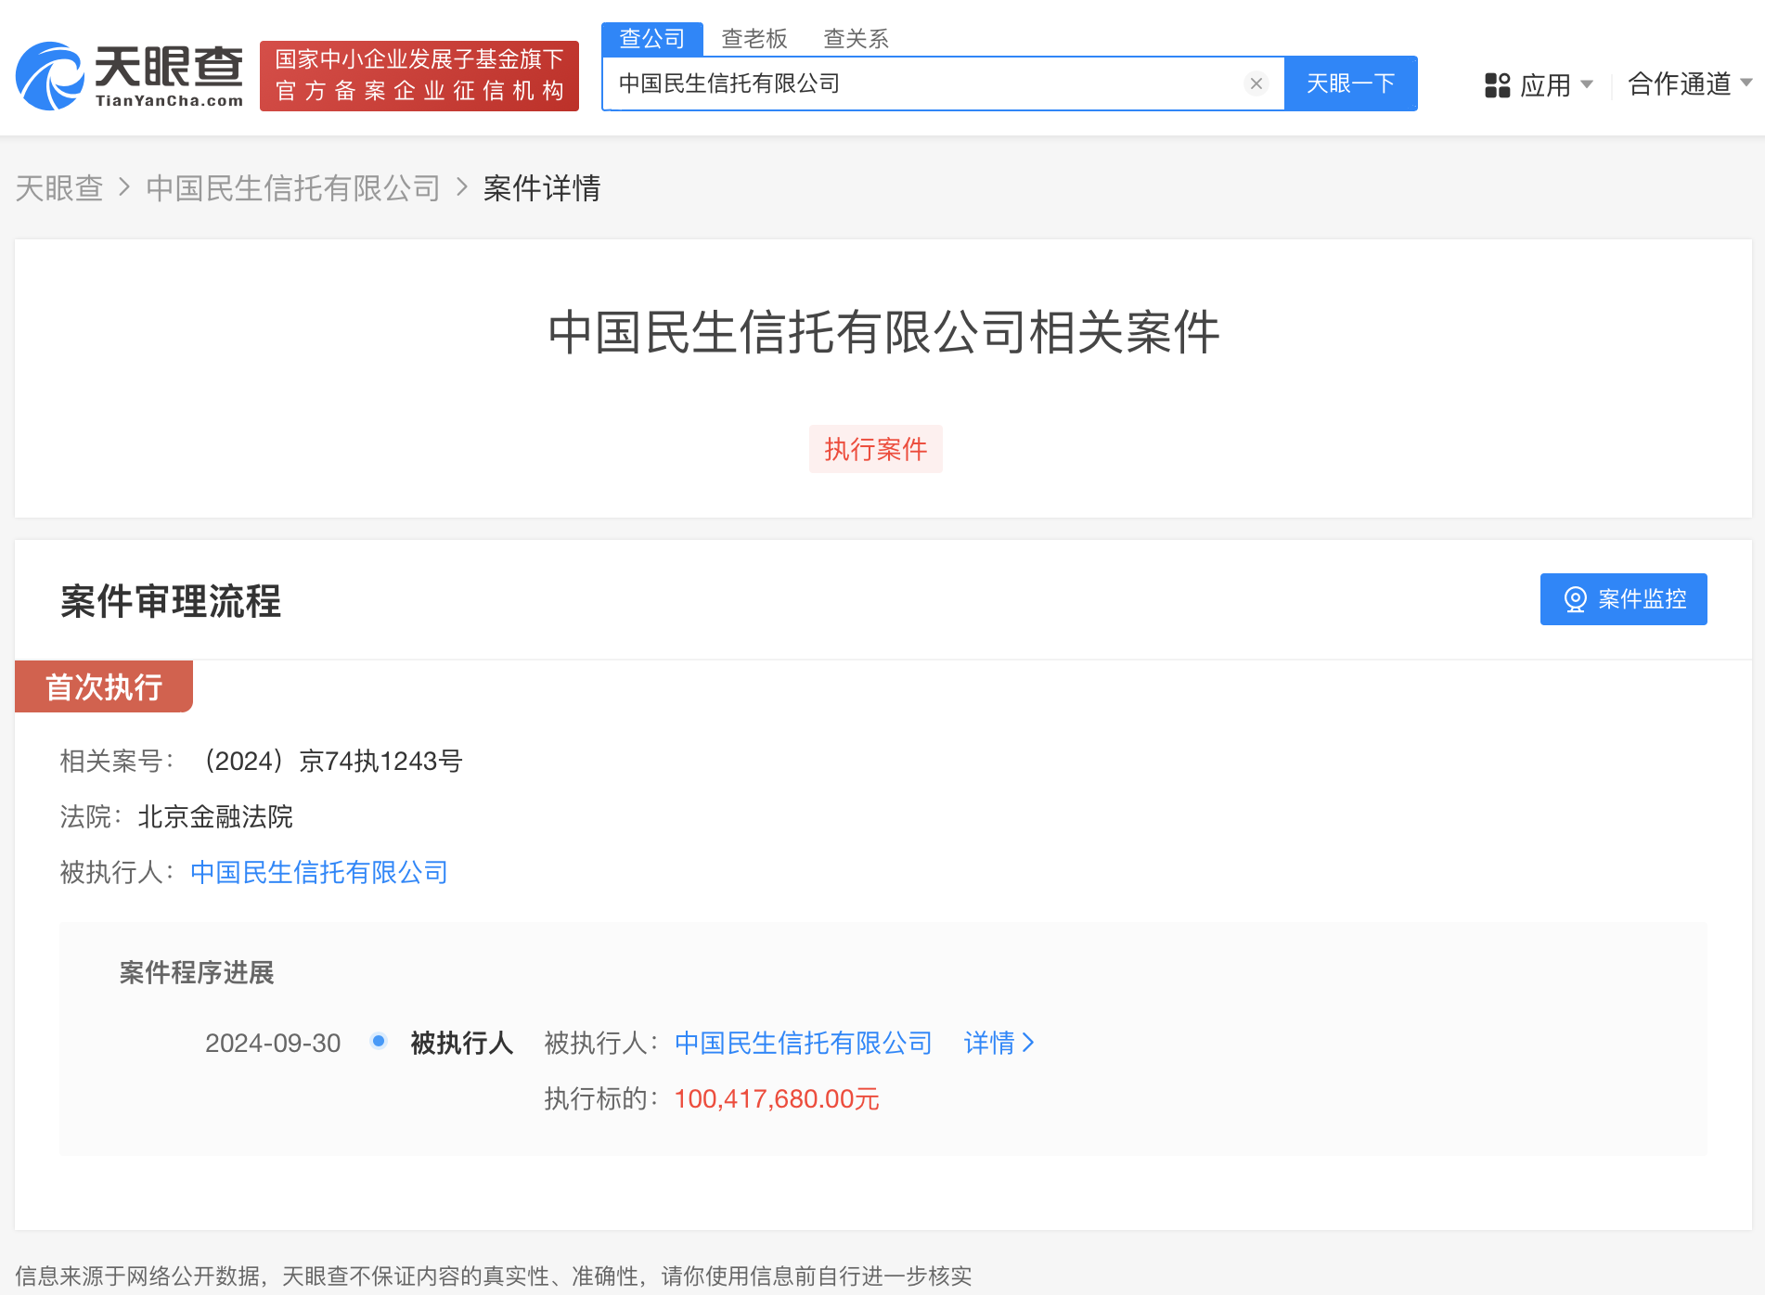Switch to the 查关系 tab

click(856, 39)
